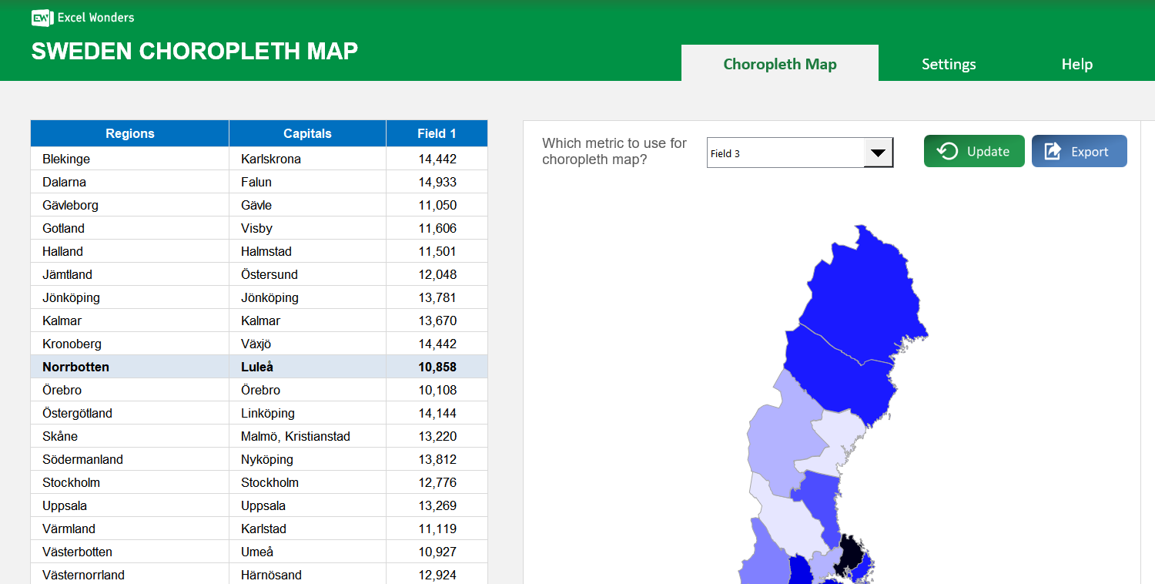The image size is (1155, 584).
Task: Open the Help tab
Action: [1076, 64]
